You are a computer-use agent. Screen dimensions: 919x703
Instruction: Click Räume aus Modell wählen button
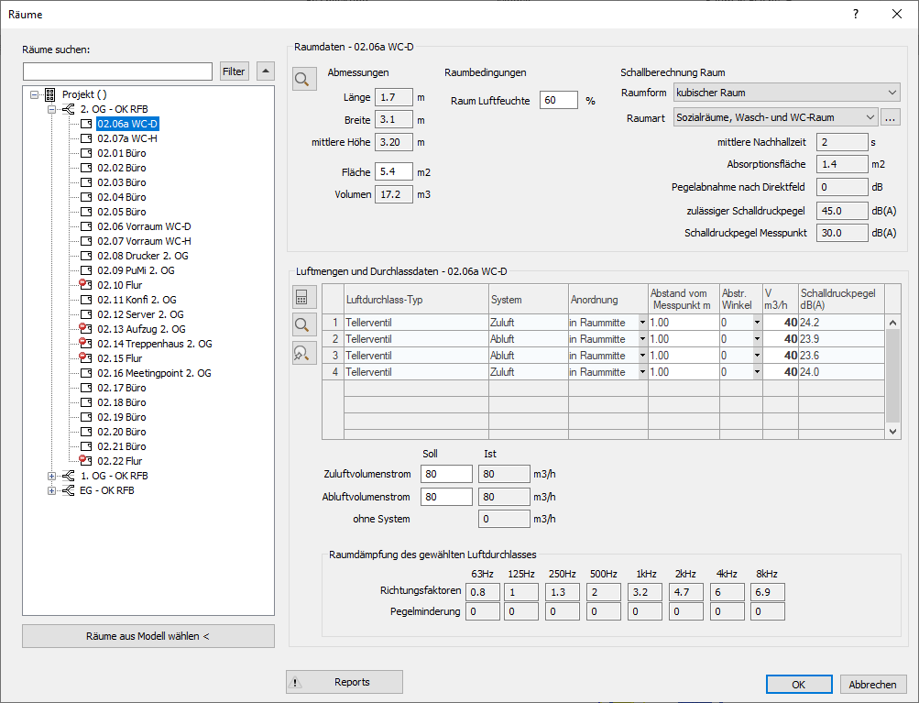point(148,636)
